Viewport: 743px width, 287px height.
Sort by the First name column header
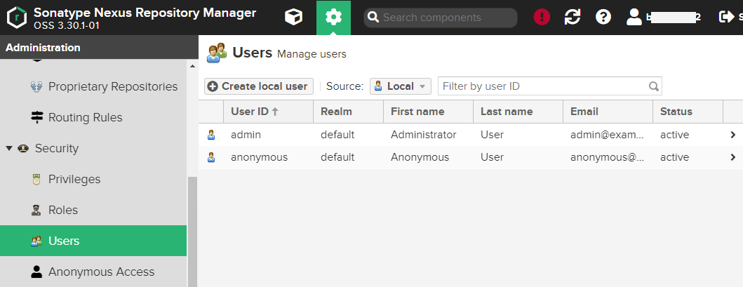click(429, 112)
